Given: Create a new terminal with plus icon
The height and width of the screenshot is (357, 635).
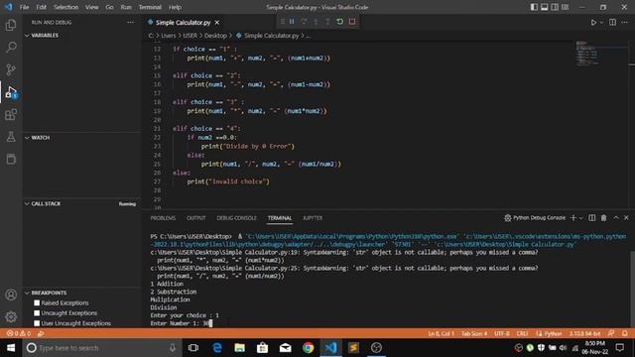Looking at the screenshot, I should tap(573, 218).
